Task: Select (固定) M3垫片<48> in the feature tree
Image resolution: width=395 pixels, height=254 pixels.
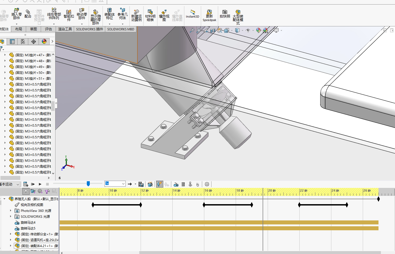Action: tap(33, 61)
